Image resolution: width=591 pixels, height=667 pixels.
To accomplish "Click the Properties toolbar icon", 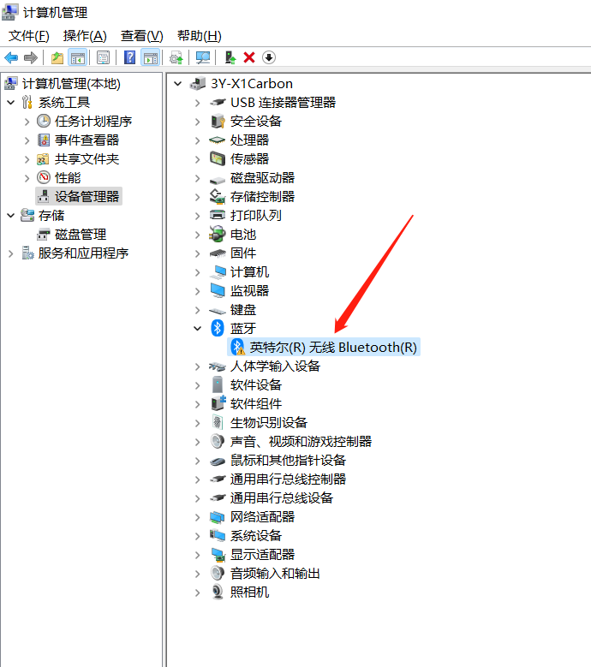I will (x=103, y=57).
